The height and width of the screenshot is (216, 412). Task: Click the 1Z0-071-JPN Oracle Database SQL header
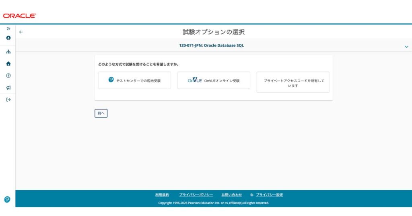coord(212,45)
